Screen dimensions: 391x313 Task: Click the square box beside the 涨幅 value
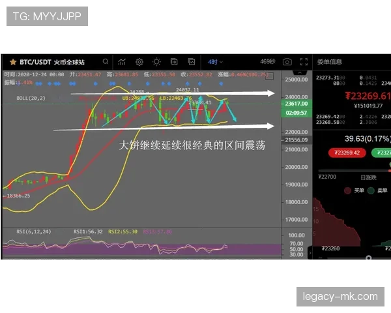[x=269, y=76]
